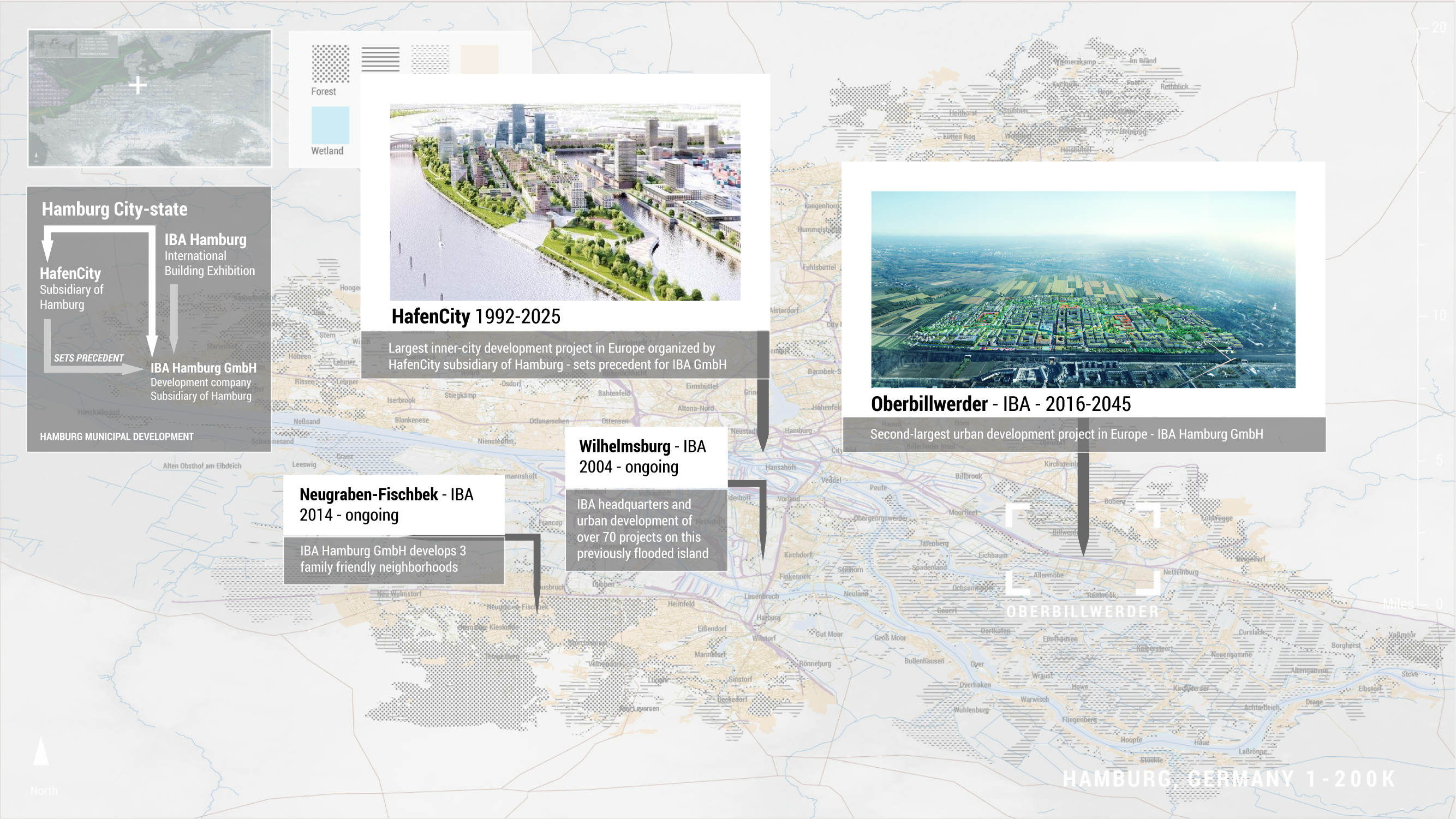Click the '5' mark on the scale bar
Viewport: 1456px width, 819px height.
(x=1439, y=459)
